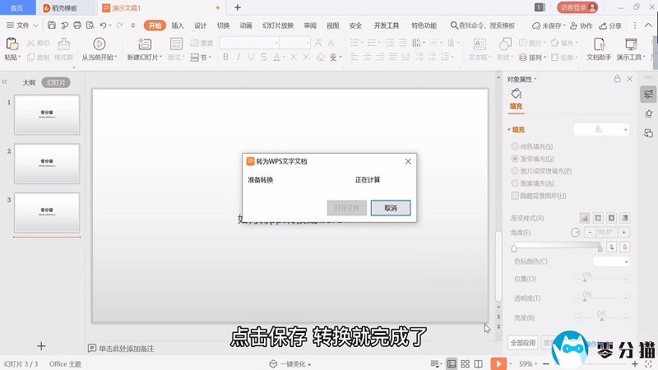Click the 取消 button in the conversion dialog
The height and width of the screenshot is (370, 658).
click(x=390, y=208)
